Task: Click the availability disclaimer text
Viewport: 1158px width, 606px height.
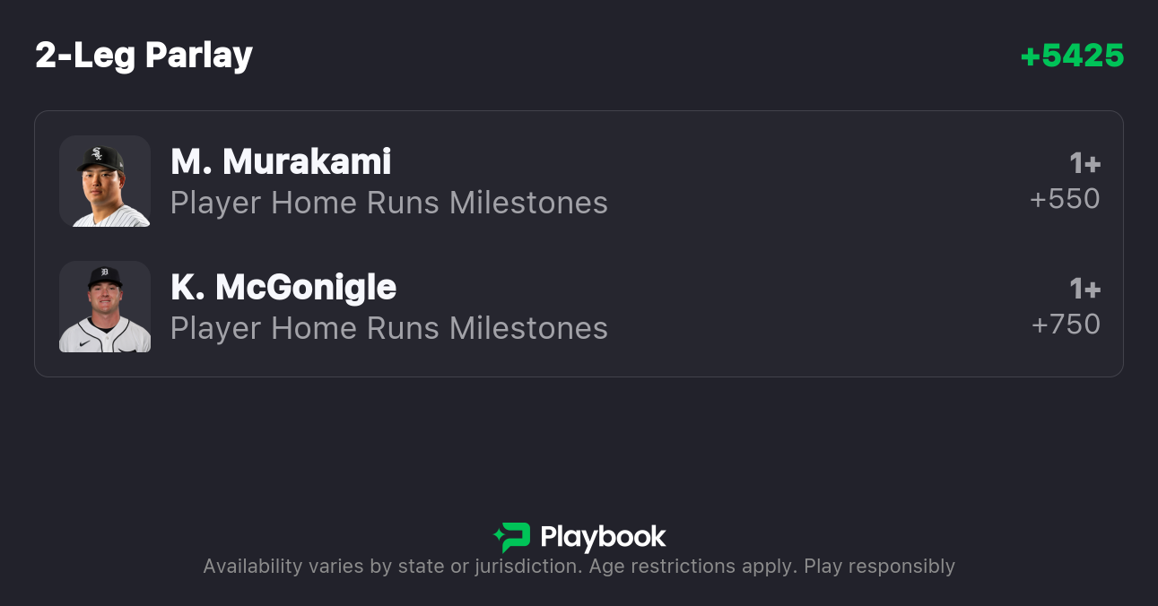Action: pyautogui.click(x=579, y=567)
